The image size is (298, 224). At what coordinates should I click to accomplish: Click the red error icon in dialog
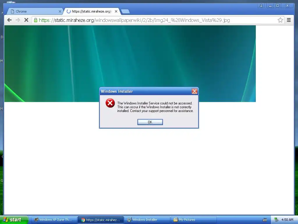coord(110,103)
